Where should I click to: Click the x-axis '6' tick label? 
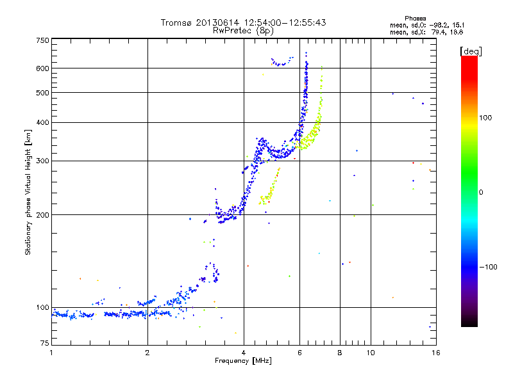(x=299, y=353)
